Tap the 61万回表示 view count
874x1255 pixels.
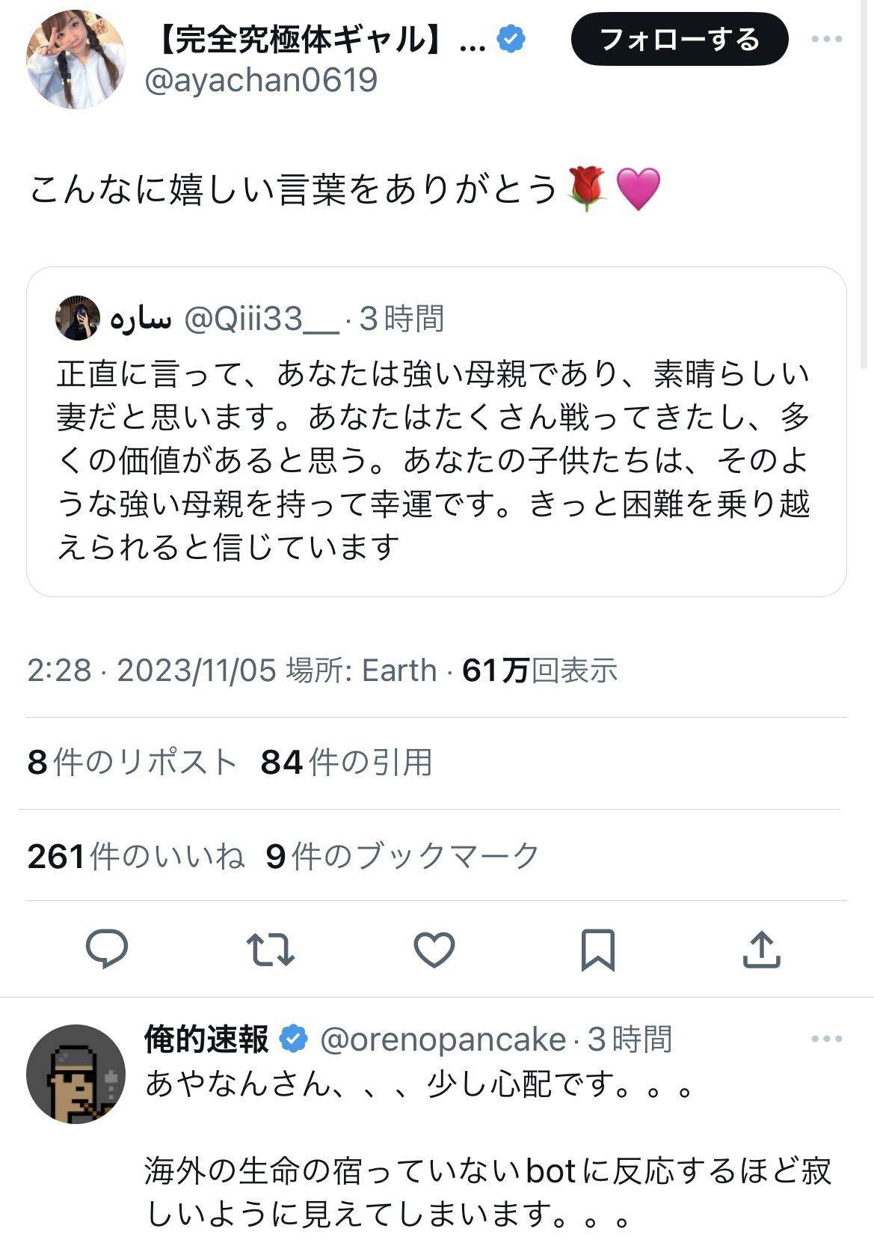click(x=539, y=671)
